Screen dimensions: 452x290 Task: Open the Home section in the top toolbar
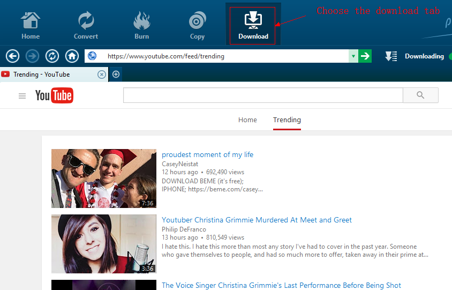(x=31, y=25)
